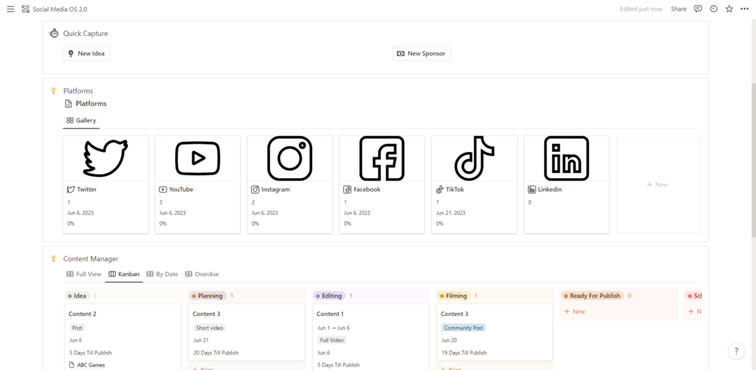Image resolution: width=756 pixels, height=370 pixels.
Task: Click the New Sponsor button
Action: tap(421, 53)
